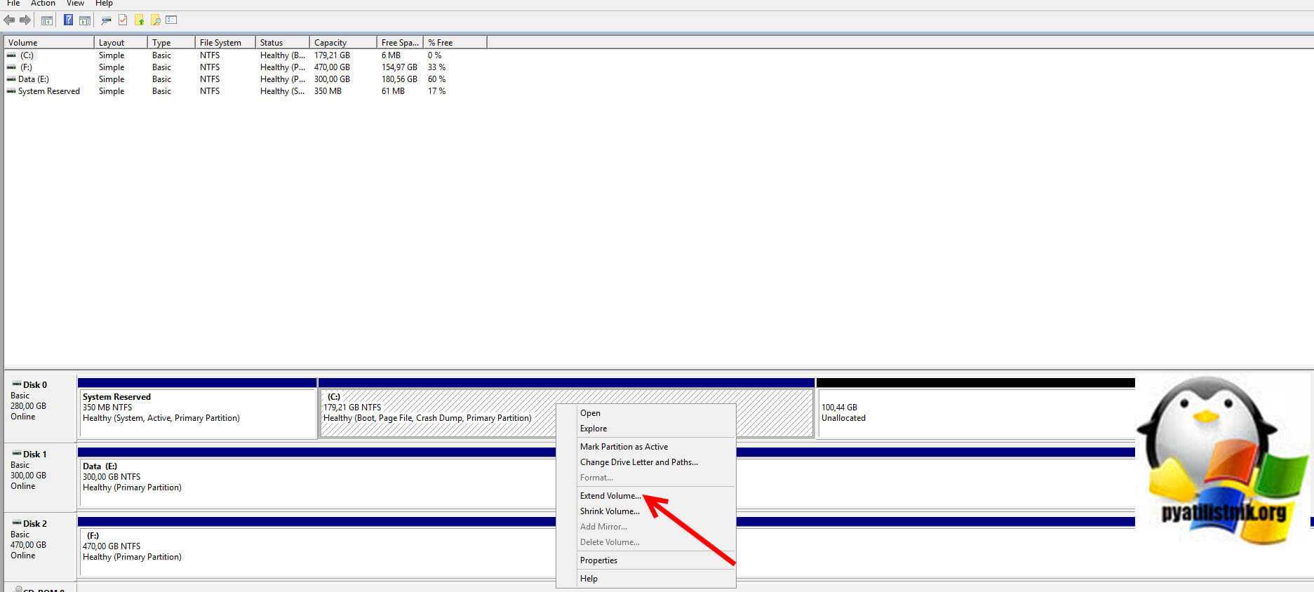Click the checklist settings toolbar icon
The height and width of the screenshot is (592, 1314).
coord(172,20)
